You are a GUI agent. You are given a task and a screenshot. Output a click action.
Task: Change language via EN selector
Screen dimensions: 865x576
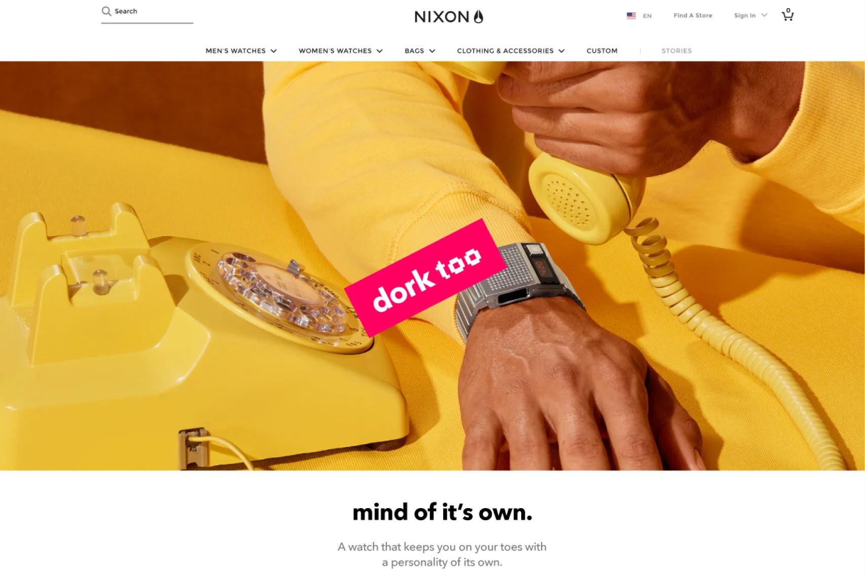pos(647,16)
